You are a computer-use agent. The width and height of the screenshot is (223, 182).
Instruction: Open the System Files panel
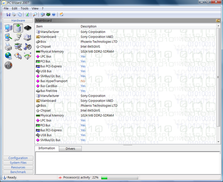pyautogui.click(x=18, y=163)
